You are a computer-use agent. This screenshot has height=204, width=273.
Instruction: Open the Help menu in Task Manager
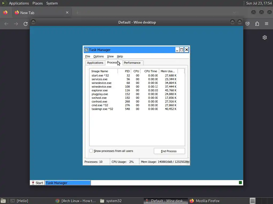tap(120, 56)
